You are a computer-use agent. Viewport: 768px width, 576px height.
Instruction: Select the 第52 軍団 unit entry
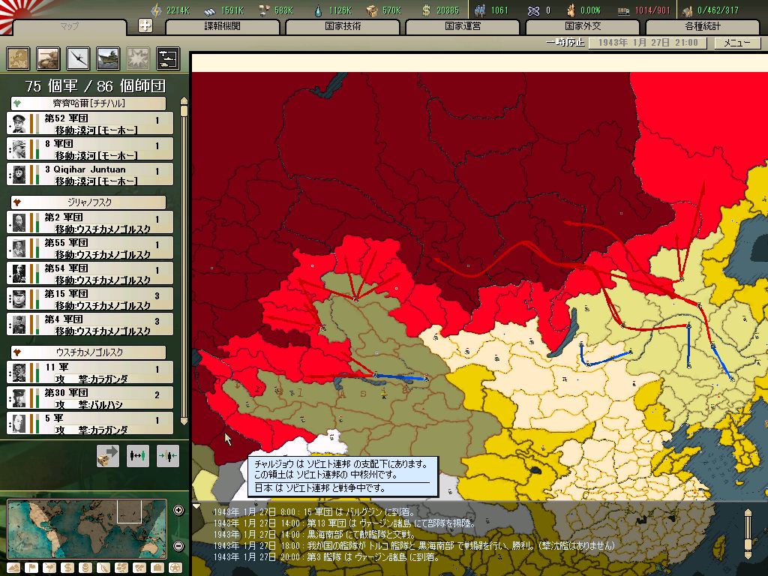point(90,124)
